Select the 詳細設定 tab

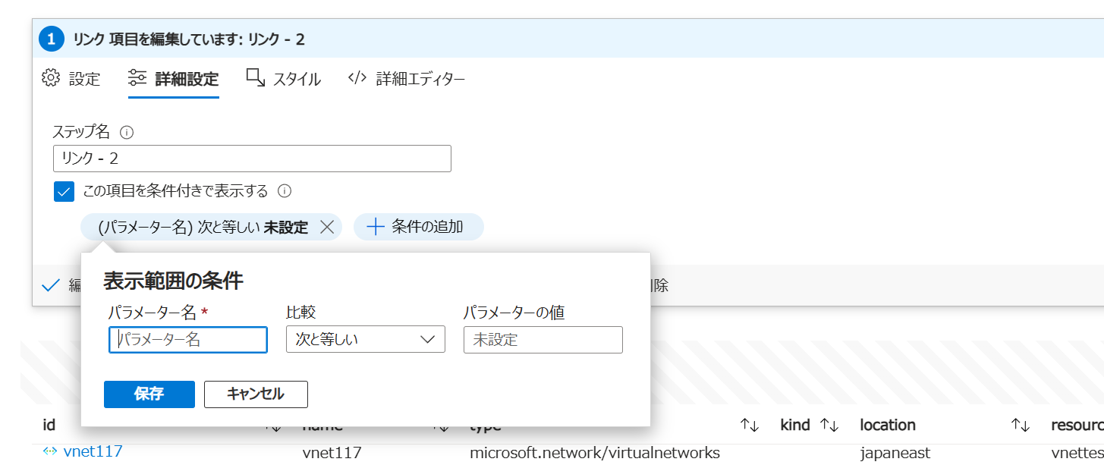174,79
